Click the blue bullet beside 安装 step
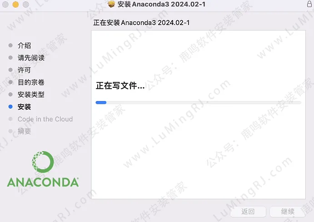Viewport: 314px width, 222px height. coord(10,107)
